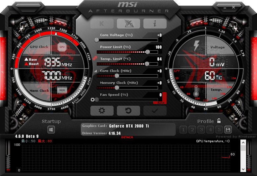Click the MSI dragon OC scanner icon
The image size is (257, 176).
pyautogui.click(x=128, y=24)
